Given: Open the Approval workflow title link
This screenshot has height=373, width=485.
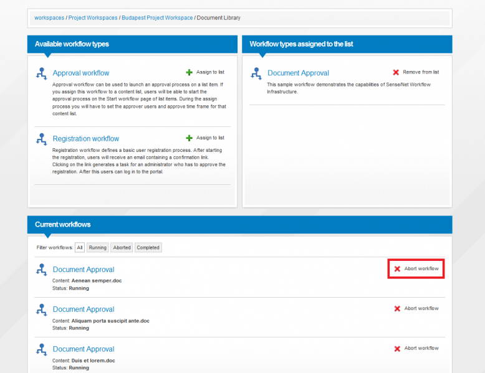Looking at the screenshot, I should (81, 73).
